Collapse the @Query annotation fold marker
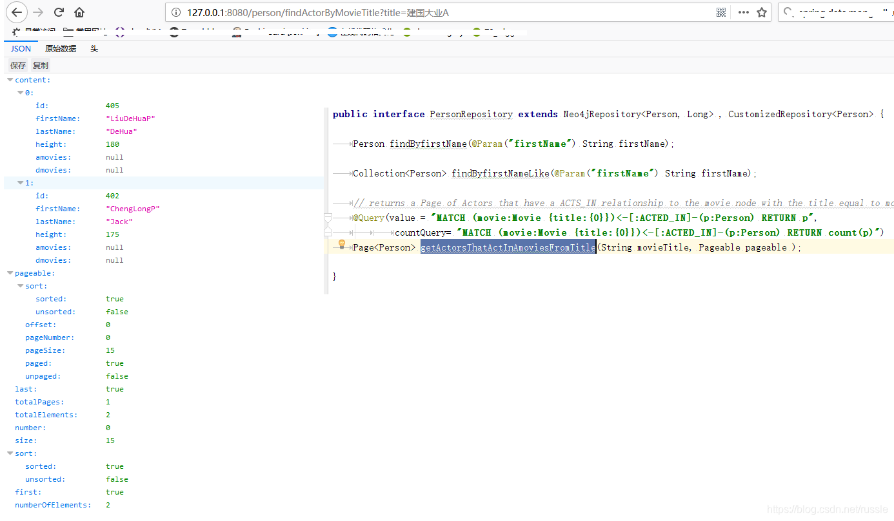 (328, 218)
